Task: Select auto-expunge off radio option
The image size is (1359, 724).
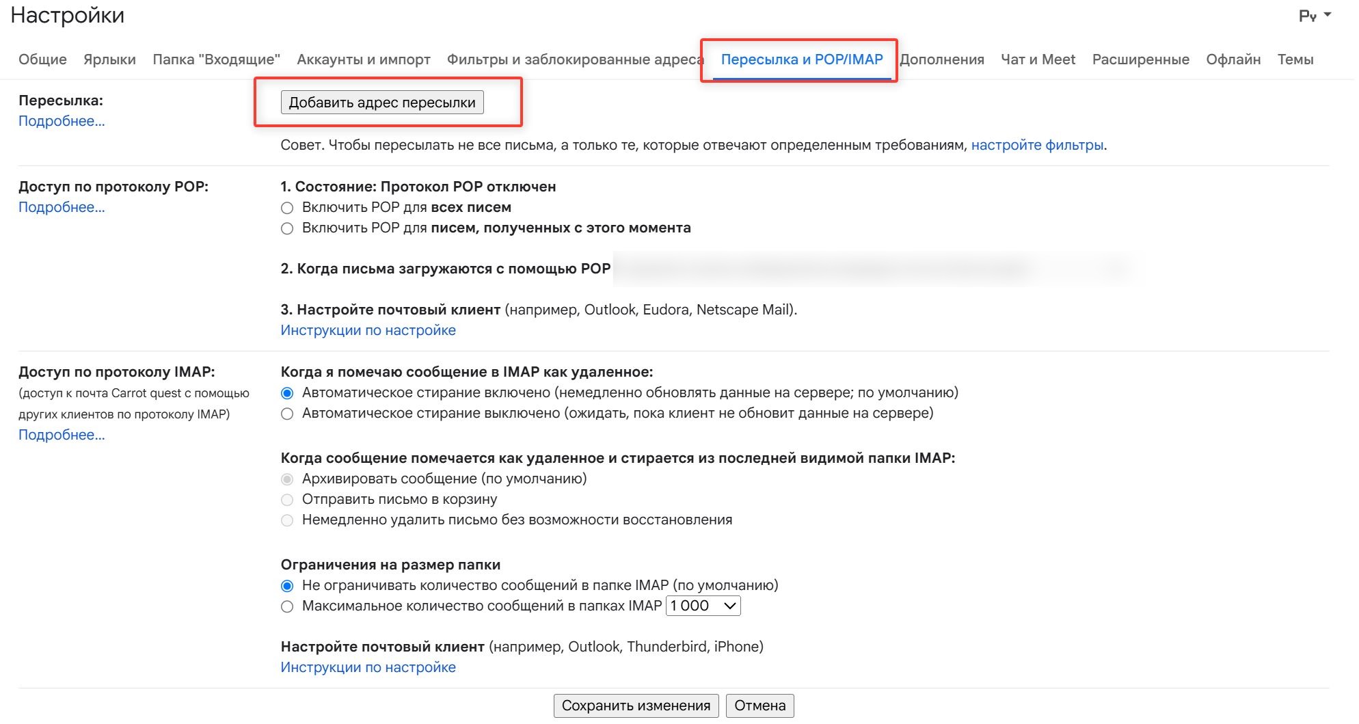Action: tap(287, 414)
